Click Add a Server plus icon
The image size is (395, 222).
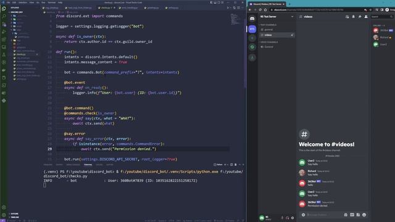click(252, 38)
